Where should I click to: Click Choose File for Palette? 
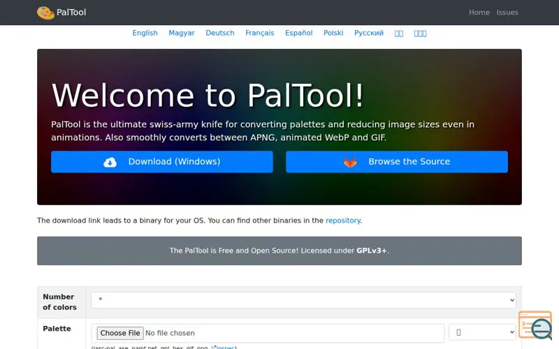120,333
